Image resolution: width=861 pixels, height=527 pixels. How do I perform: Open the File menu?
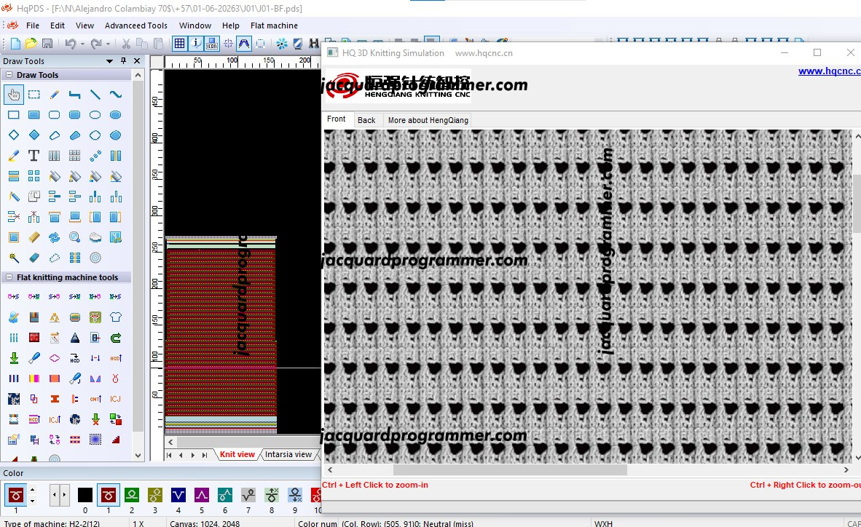(33, 25)
